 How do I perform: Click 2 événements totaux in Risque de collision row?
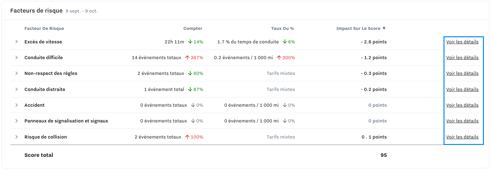click(158, 137)
